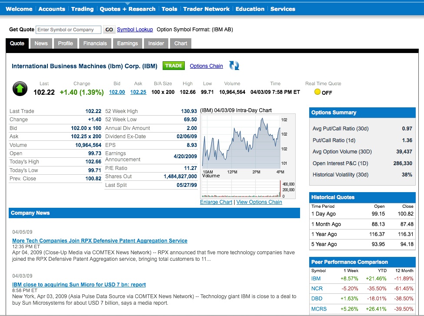Click the Historical Volatility value 38%
Image resolution: width=424 pixels, height=316 pixels.
coord(407,175)
